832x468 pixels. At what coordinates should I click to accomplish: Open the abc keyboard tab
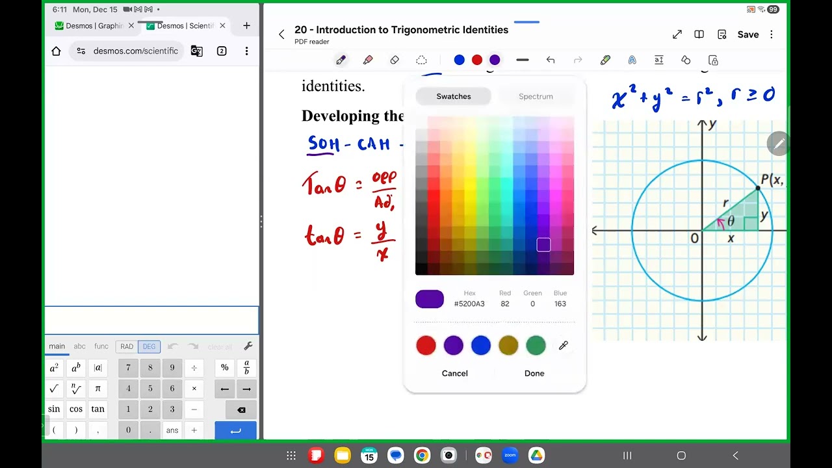[x=79, y=346]
